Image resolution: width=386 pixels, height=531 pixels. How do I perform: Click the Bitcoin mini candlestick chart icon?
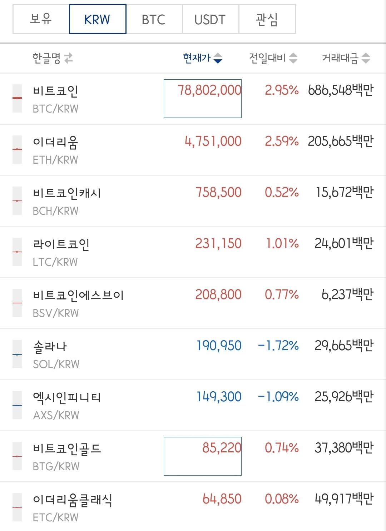17,98
